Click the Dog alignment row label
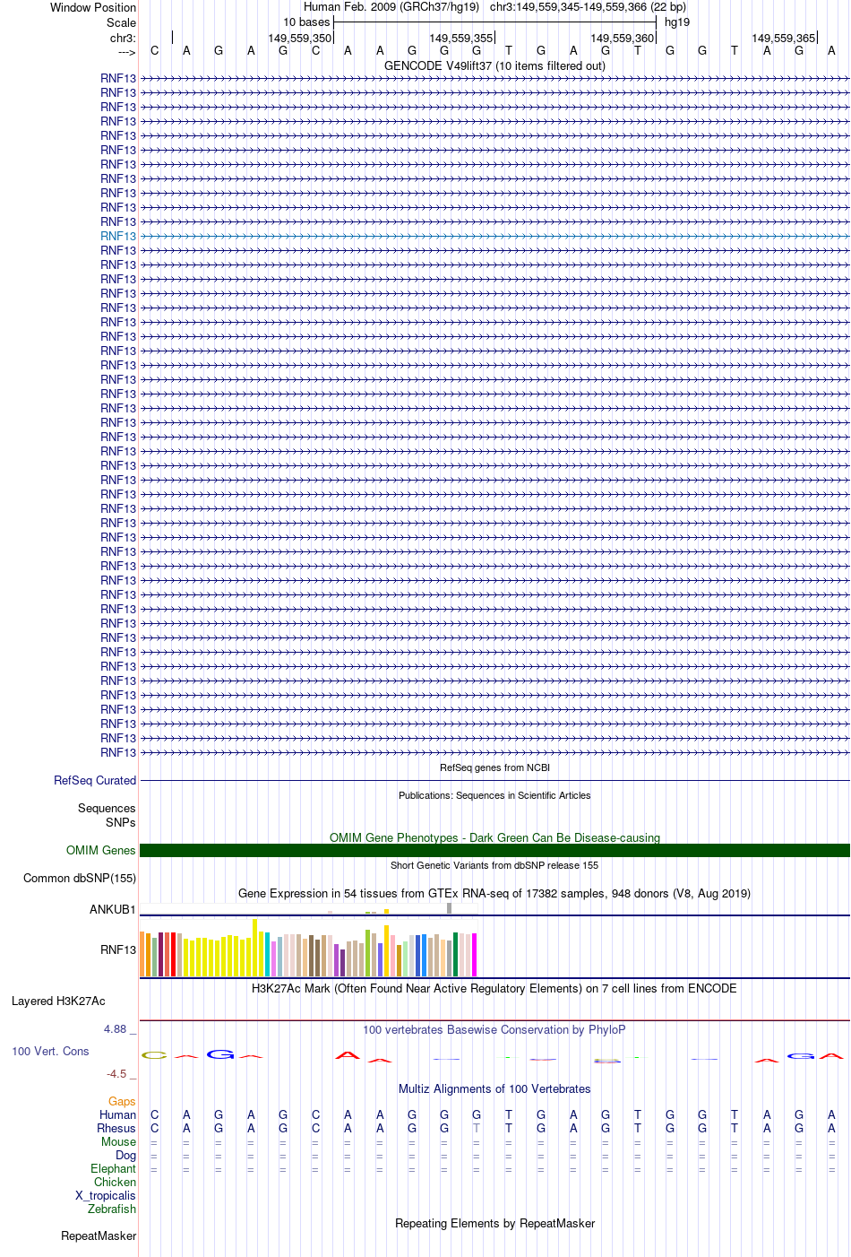The image size is (851, 1257). click(126, 1155)
